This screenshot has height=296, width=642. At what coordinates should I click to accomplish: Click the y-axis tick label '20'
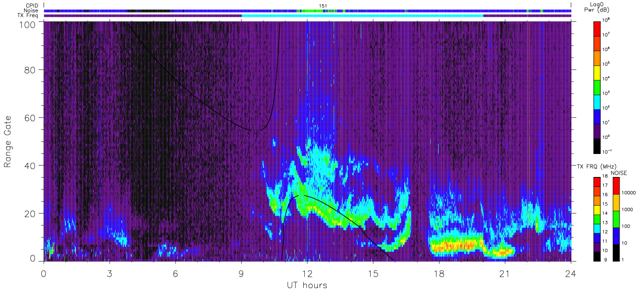[29, 213]
